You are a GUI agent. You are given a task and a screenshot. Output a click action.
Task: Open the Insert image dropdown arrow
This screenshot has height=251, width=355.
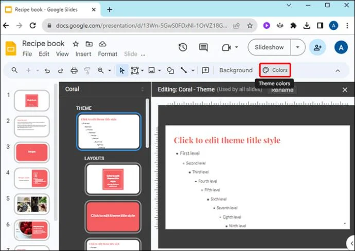click(x=159, y=70)
